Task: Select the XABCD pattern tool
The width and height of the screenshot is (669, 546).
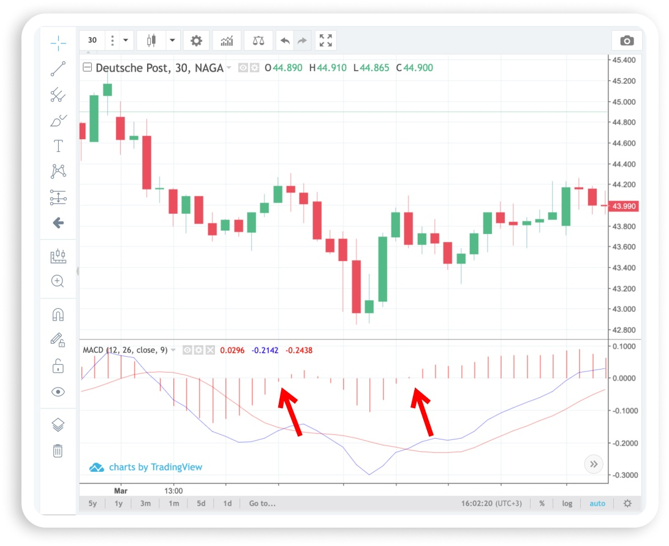Action: tap(58, 171)
